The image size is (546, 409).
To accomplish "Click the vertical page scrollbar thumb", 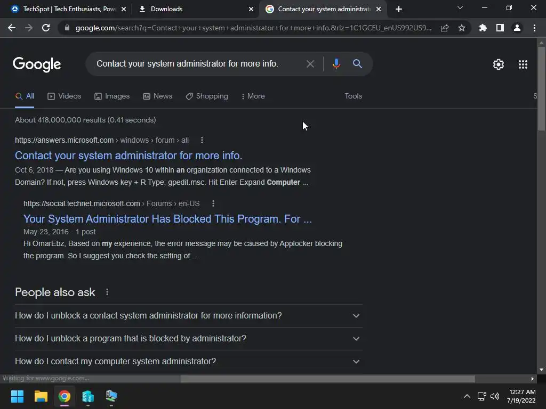I will (x=541, y=89).
